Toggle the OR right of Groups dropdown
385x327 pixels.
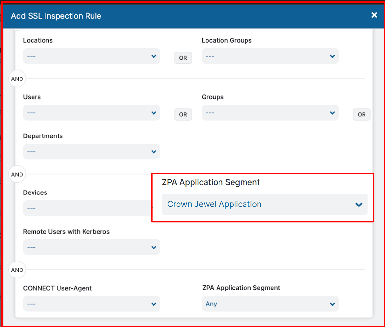coord(362,115)
